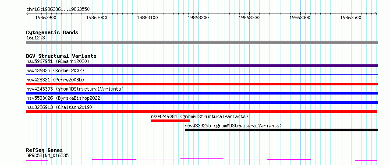Click nsv4243393 (gnomADStructuralVariants) label
Viewport: 390px width, 165px height.
[x=75, y=89]
